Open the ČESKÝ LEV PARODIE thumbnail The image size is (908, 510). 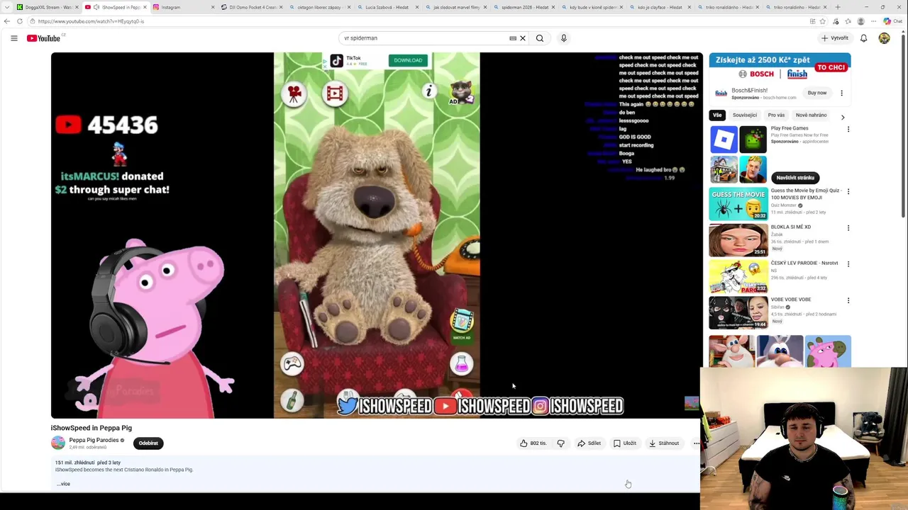[x=738, y=276]
